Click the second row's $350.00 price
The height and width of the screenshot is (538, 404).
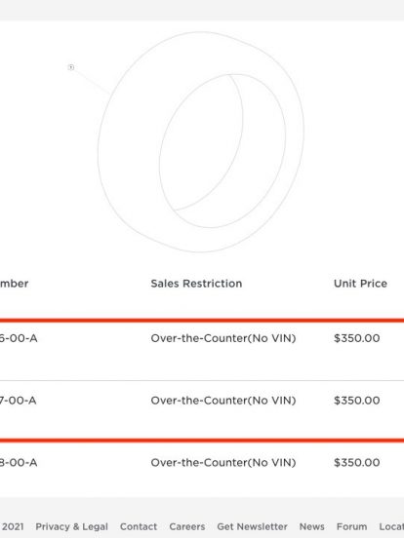click(357, 401)
